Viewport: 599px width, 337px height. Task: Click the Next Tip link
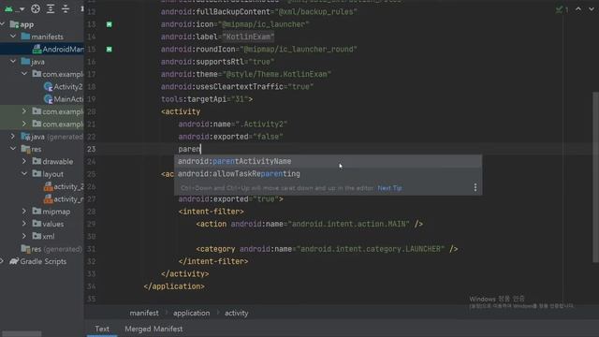[x=389, y=188]
